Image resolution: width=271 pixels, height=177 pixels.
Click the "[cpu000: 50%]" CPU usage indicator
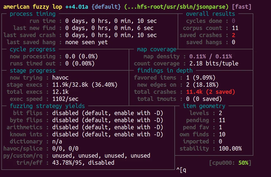coord(230,163)
